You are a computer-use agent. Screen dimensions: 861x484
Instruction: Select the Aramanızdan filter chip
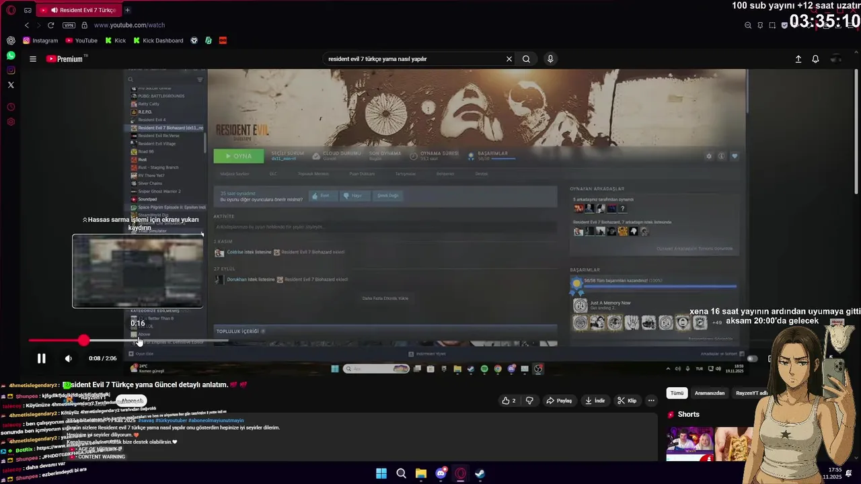click(710, 393)
